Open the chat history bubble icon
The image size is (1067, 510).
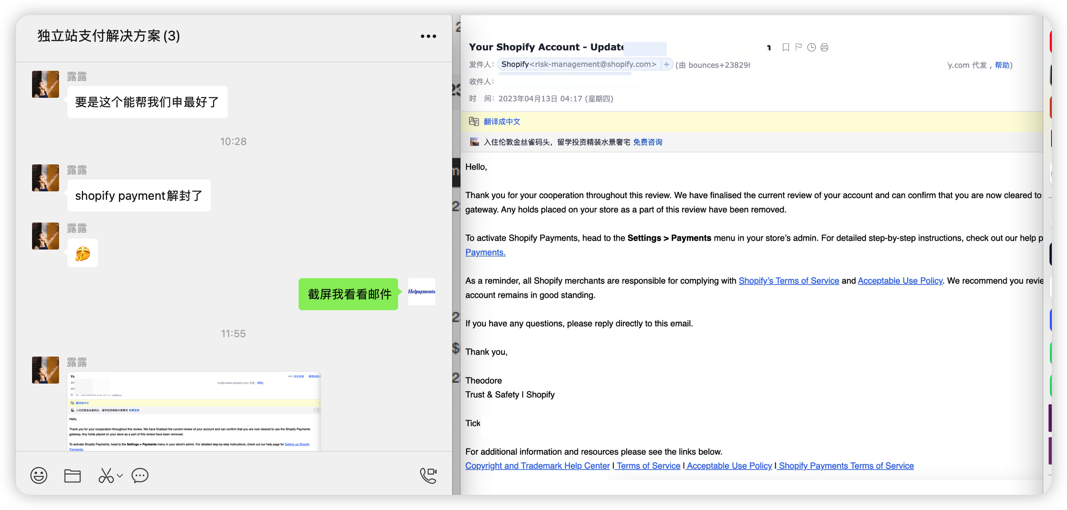click(140, 475)
